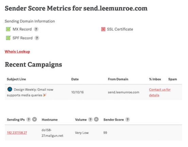Click the Design Weekly sender avatar icon
This screenshot has height=147, width=188.
point(10,89)
